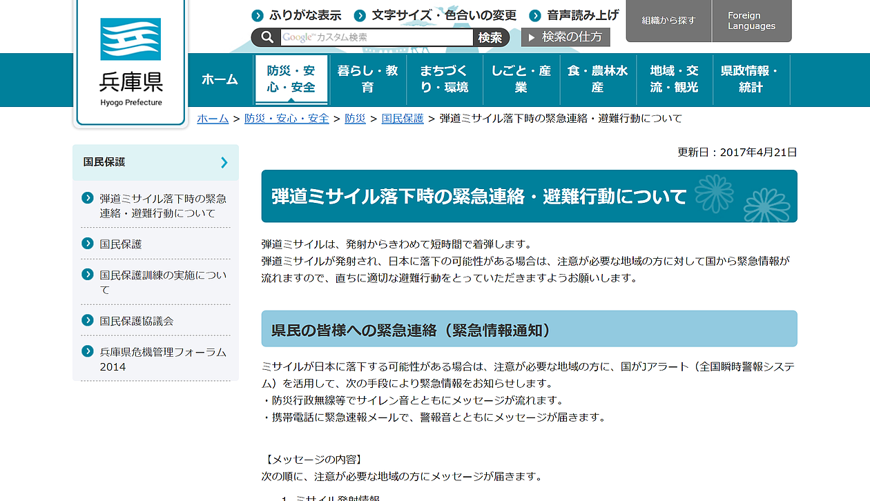Click bullet icon beside 兵庫県危機管理フォーラム2014
This screenshot has height=501, width=870.
tap(88, 351)
